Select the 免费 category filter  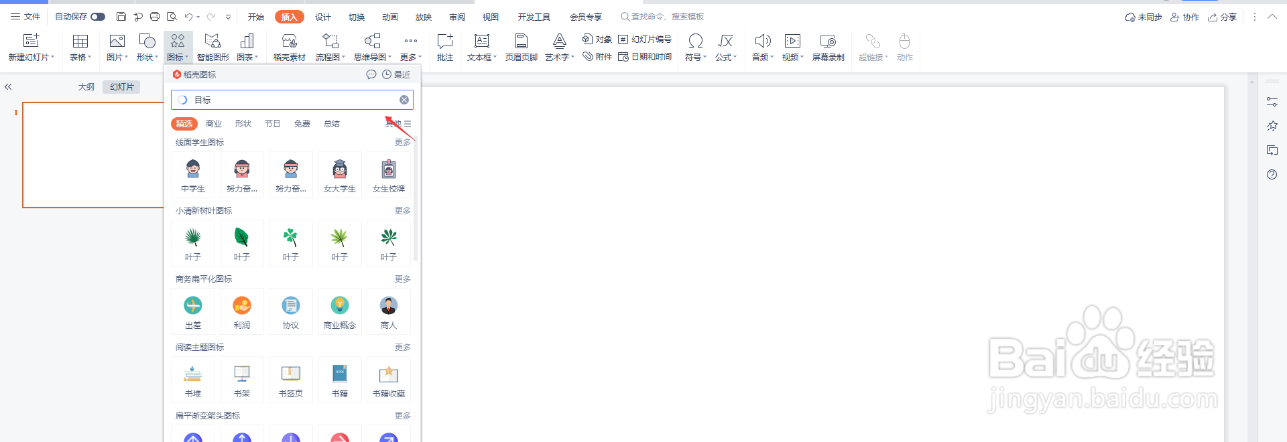coord(302,124)
